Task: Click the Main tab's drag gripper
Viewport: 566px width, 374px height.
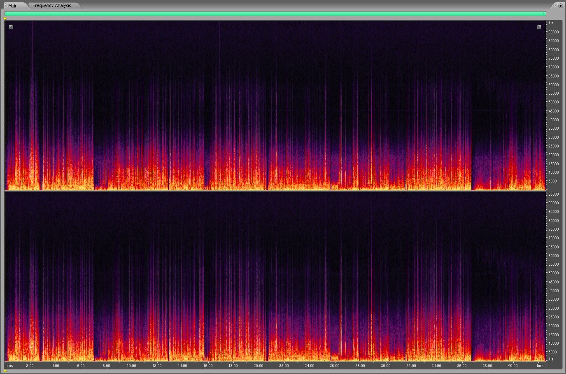Action: (x=6, y=6)
